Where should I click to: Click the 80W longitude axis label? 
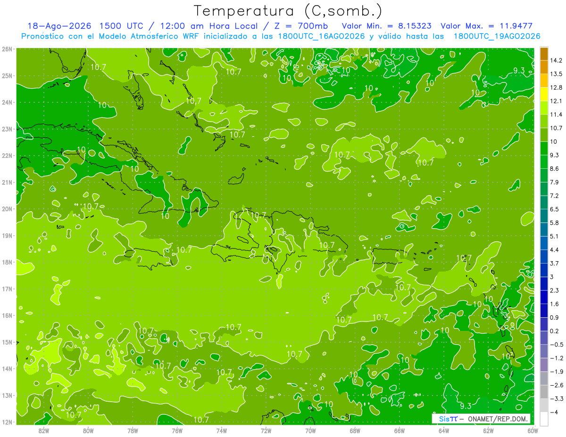[x=88, y=430]
